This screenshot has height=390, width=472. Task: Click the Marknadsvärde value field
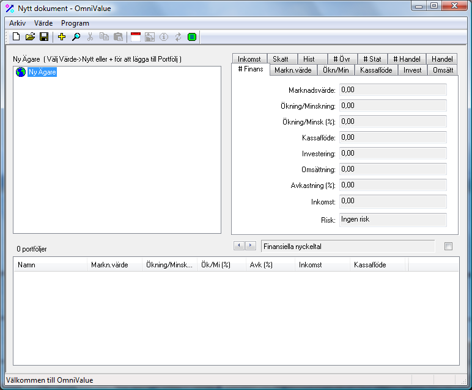pyautogui.click(x=393, y=90)
